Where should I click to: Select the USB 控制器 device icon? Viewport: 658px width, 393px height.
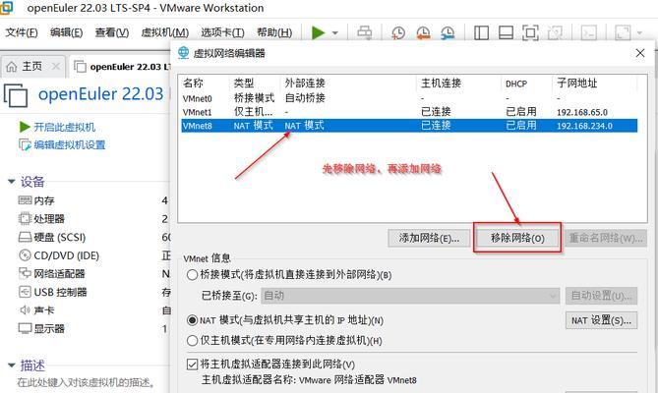coord(25,292)
